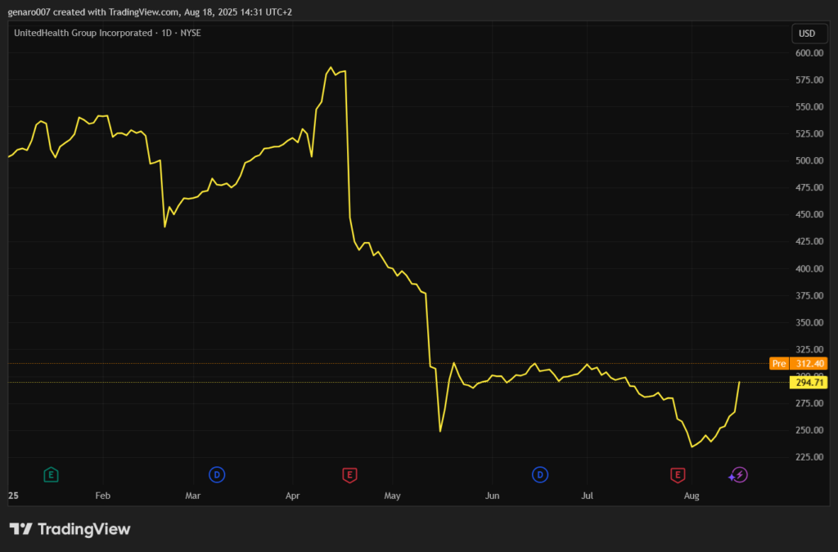Click the TradingView logo at the bottom left
The width and height of the screenshot is (838, 552).
click(x=70, y=529)
